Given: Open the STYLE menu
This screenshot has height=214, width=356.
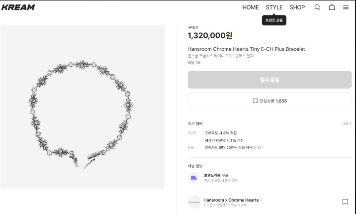Looking at the screenshot, I should (274, 7).
